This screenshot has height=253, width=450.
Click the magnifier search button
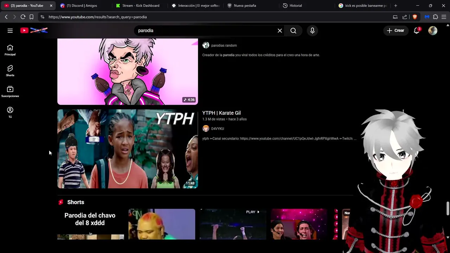click(x=293, y=31)
